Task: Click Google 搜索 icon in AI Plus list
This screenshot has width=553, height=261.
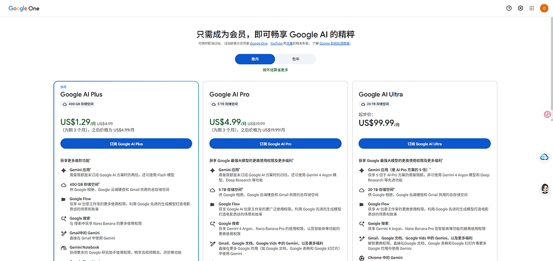Action: pyautogui.click(x=64, y=218)
